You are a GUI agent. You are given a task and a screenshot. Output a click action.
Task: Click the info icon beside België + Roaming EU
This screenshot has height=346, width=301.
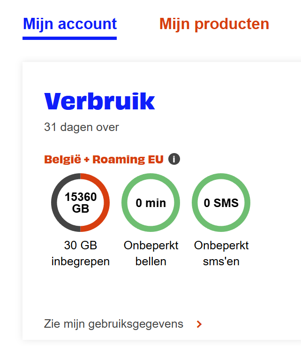pos(174,159)
